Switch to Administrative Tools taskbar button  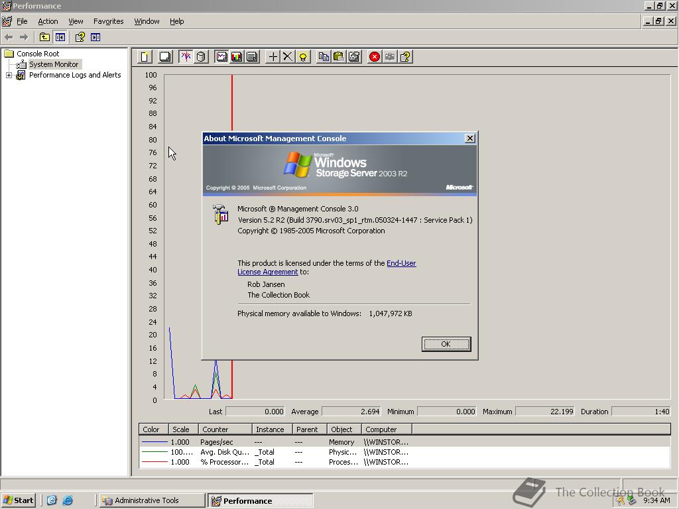click(152, 500)
